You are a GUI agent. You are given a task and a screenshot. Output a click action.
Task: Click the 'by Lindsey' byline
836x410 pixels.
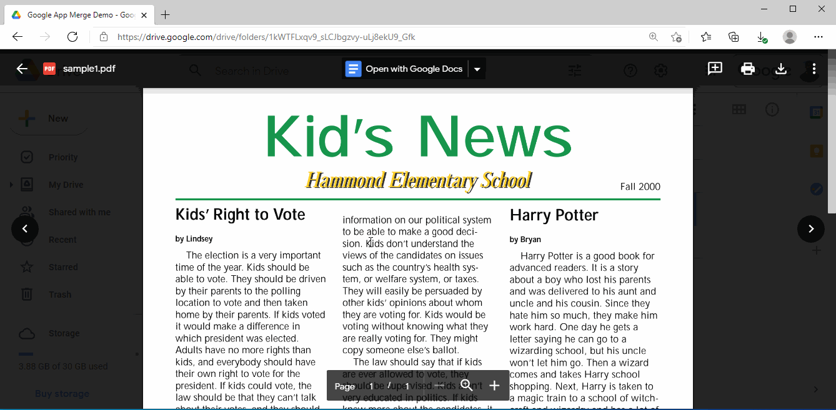click(x=194, y=239)
